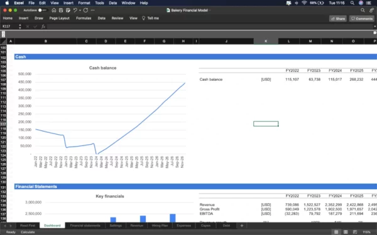Switch to the Financial statements sheet tab
Screen dimensions: 377x235
(85, 226)
